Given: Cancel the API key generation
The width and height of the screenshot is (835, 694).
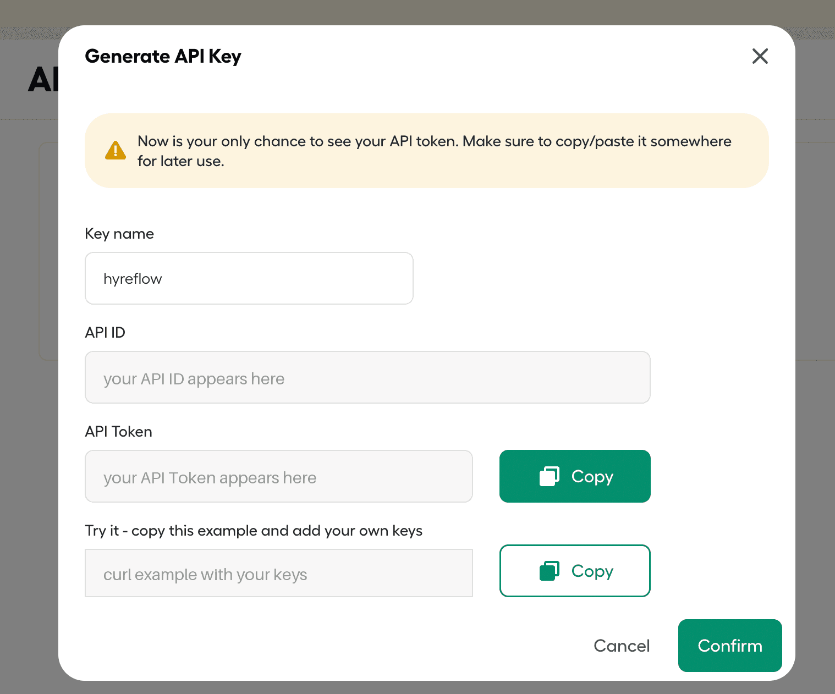Looking at the screenshot, I should [x=622, y=646].
